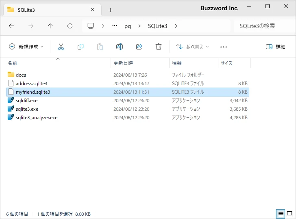
Task: Click the paste clipboard icon
Action: pos(100,47)
